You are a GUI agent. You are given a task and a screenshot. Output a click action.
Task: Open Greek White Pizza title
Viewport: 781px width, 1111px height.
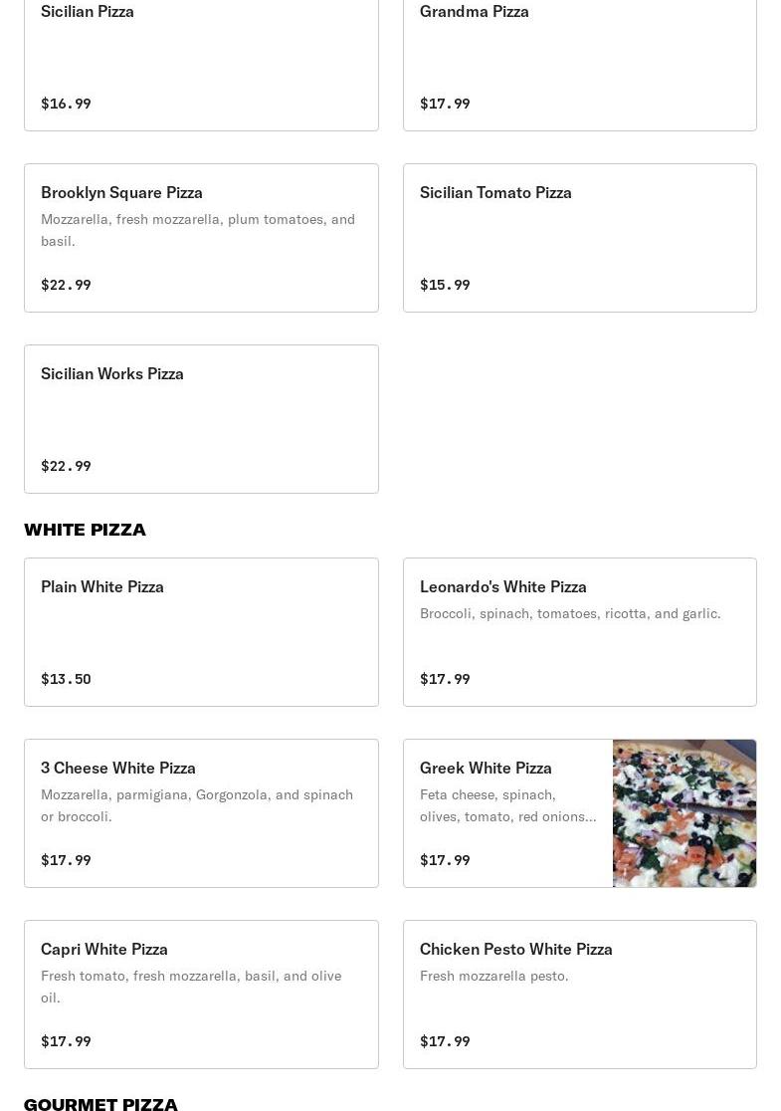coord(486,768)
